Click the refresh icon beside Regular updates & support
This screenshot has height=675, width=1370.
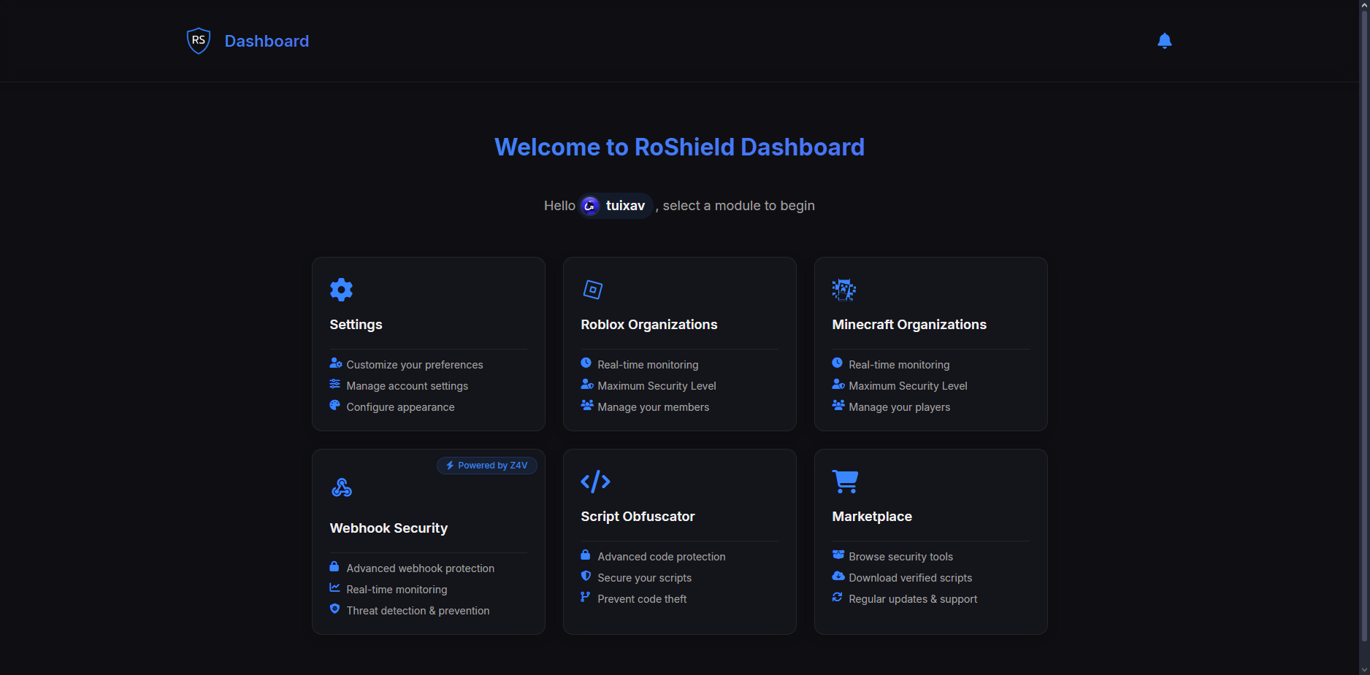pos(837,598)
